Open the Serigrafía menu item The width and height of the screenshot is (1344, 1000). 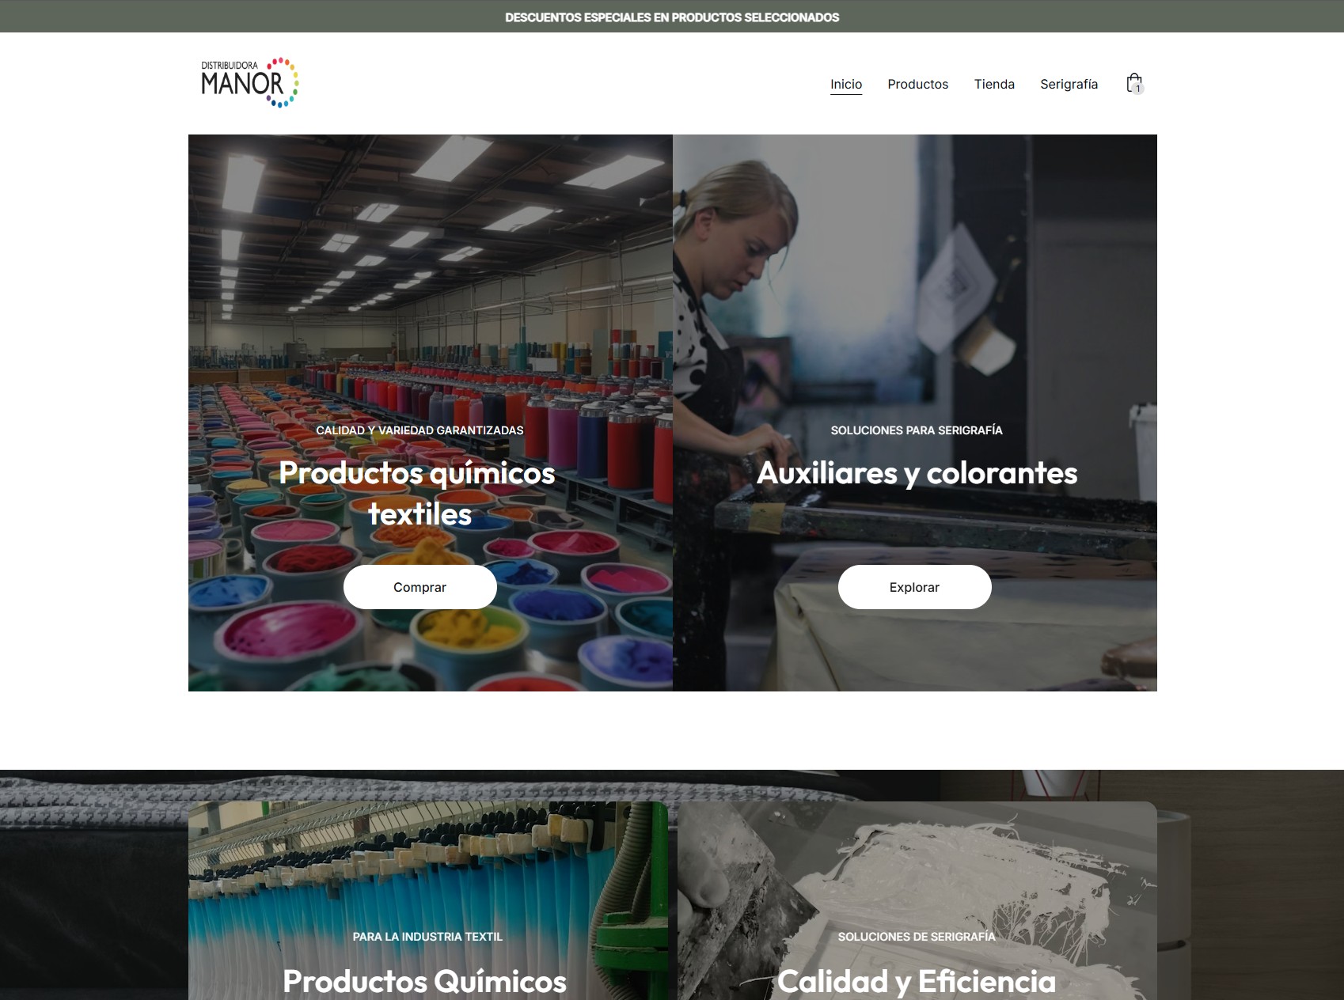[x=1069, y=84]
